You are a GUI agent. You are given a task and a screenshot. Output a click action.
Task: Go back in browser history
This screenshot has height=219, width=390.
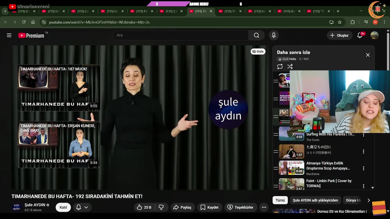pyautogui.click(x=5, y=22)
